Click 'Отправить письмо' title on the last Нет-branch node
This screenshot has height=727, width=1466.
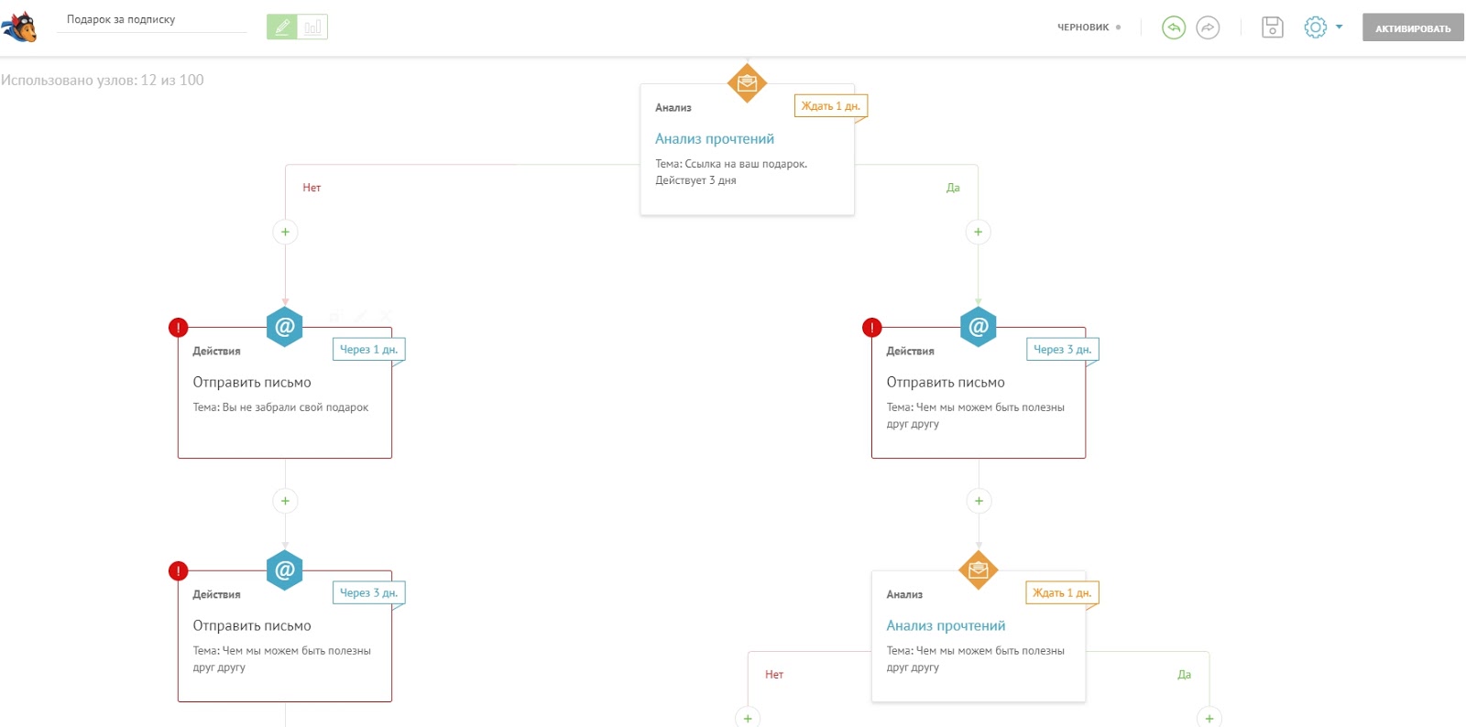point(252,626)
